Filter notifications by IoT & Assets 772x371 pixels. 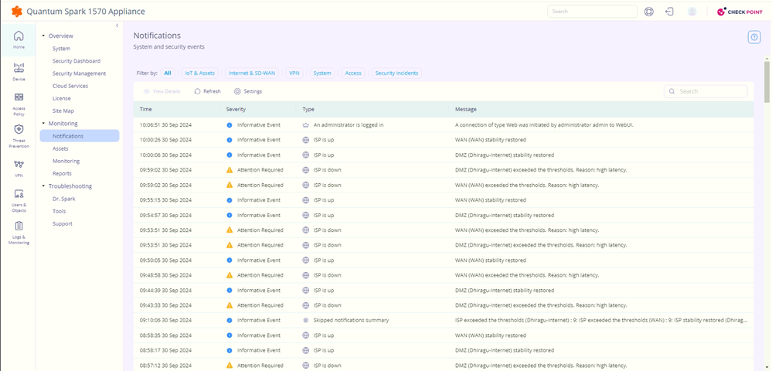click(x=199, y=73)
